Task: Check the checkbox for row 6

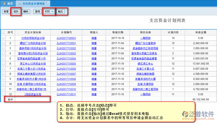Action: coord(3,64)
